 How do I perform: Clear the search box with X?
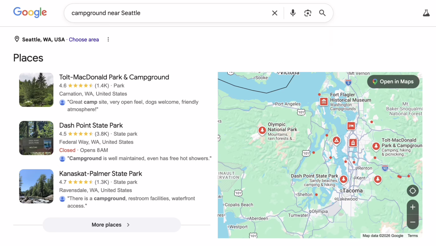tap(275, 13)
